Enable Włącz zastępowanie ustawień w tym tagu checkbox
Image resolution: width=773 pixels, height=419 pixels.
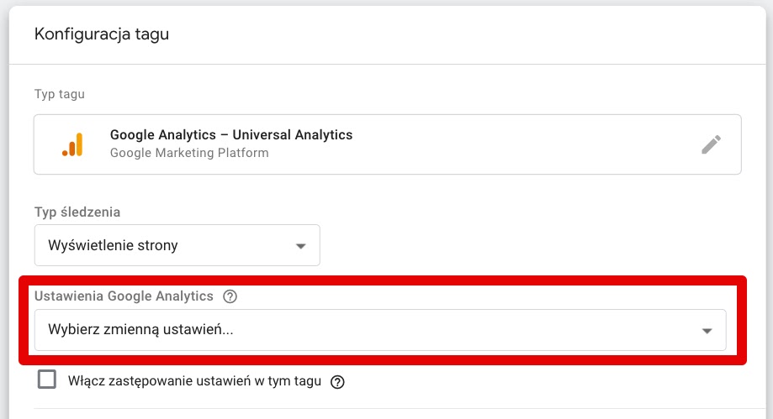pyautogui.click(x=47, y=380)
